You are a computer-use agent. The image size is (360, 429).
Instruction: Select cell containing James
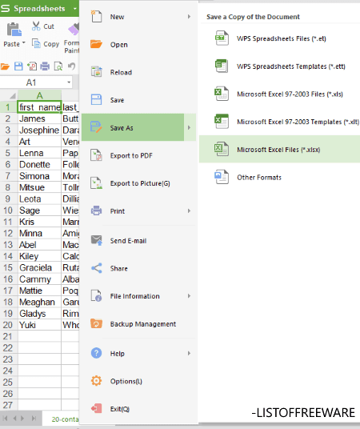point(40,118)
